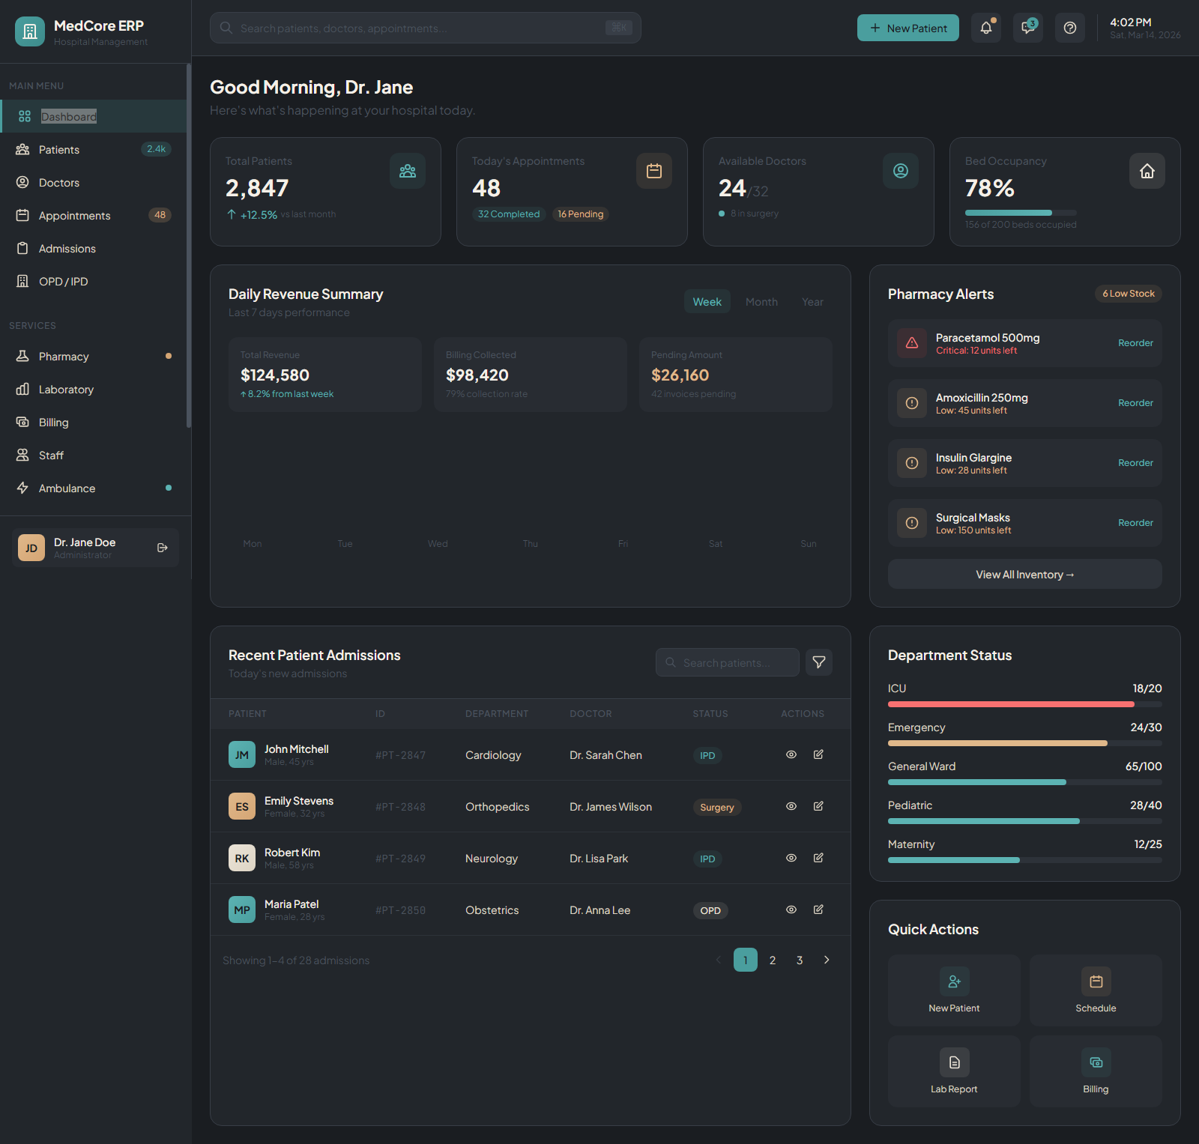Open the help icon in header
Viewport: 1199px width, 1144px height.
(x=1069, y=28)
